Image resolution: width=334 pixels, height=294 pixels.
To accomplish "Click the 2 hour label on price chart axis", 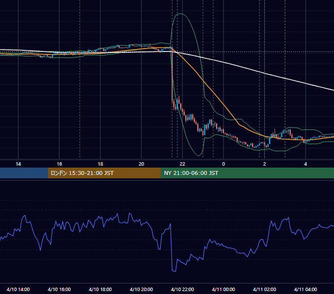I will (x=265, y=164).
